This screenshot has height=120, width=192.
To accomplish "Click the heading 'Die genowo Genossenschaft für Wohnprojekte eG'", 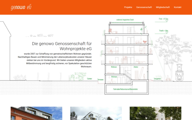I will click(x=62, y=46).
